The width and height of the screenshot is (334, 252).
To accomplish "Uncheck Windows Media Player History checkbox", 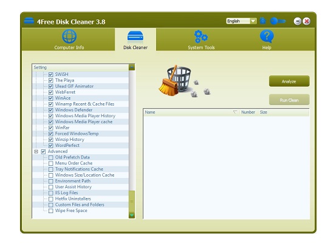I will [x=50, y=116].
